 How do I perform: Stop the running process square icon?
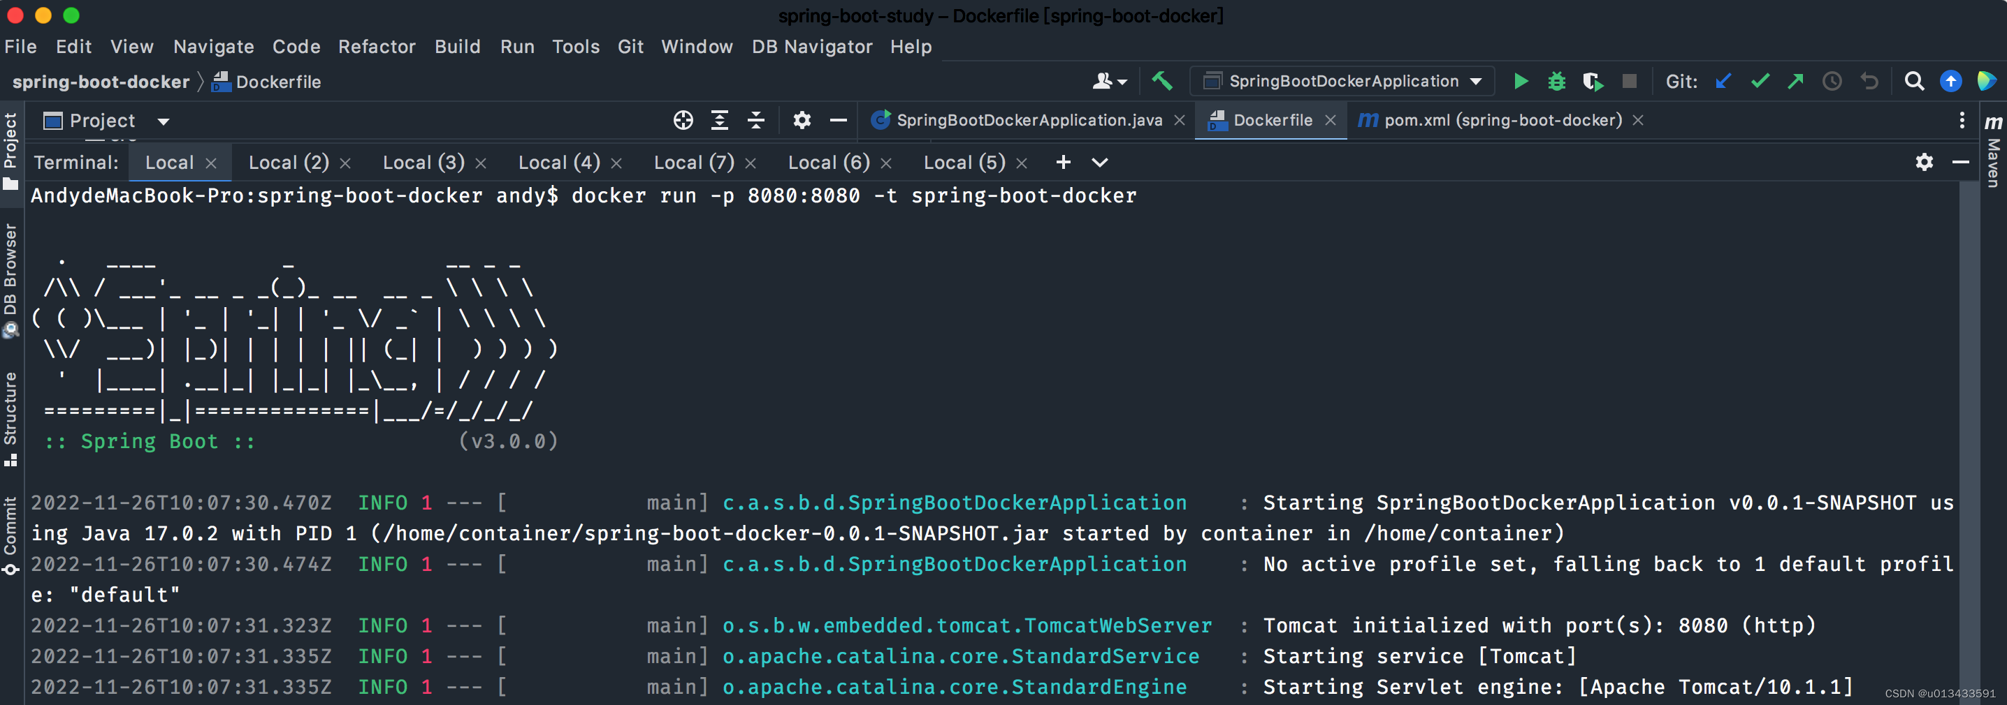click(x=1629, y=81)
